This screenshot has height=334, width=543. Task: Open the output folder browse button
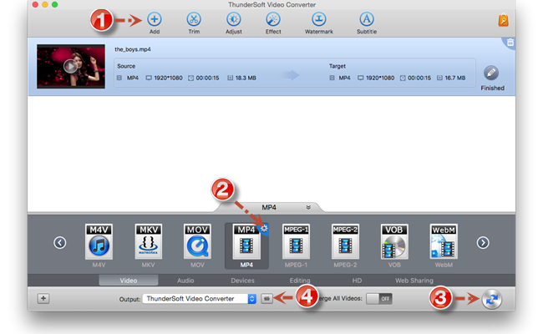click(x=267, y=298)
